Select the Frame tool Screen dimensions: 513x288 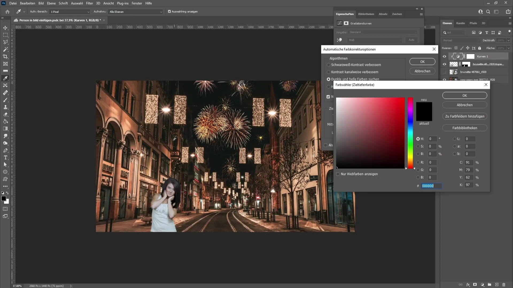5,64
